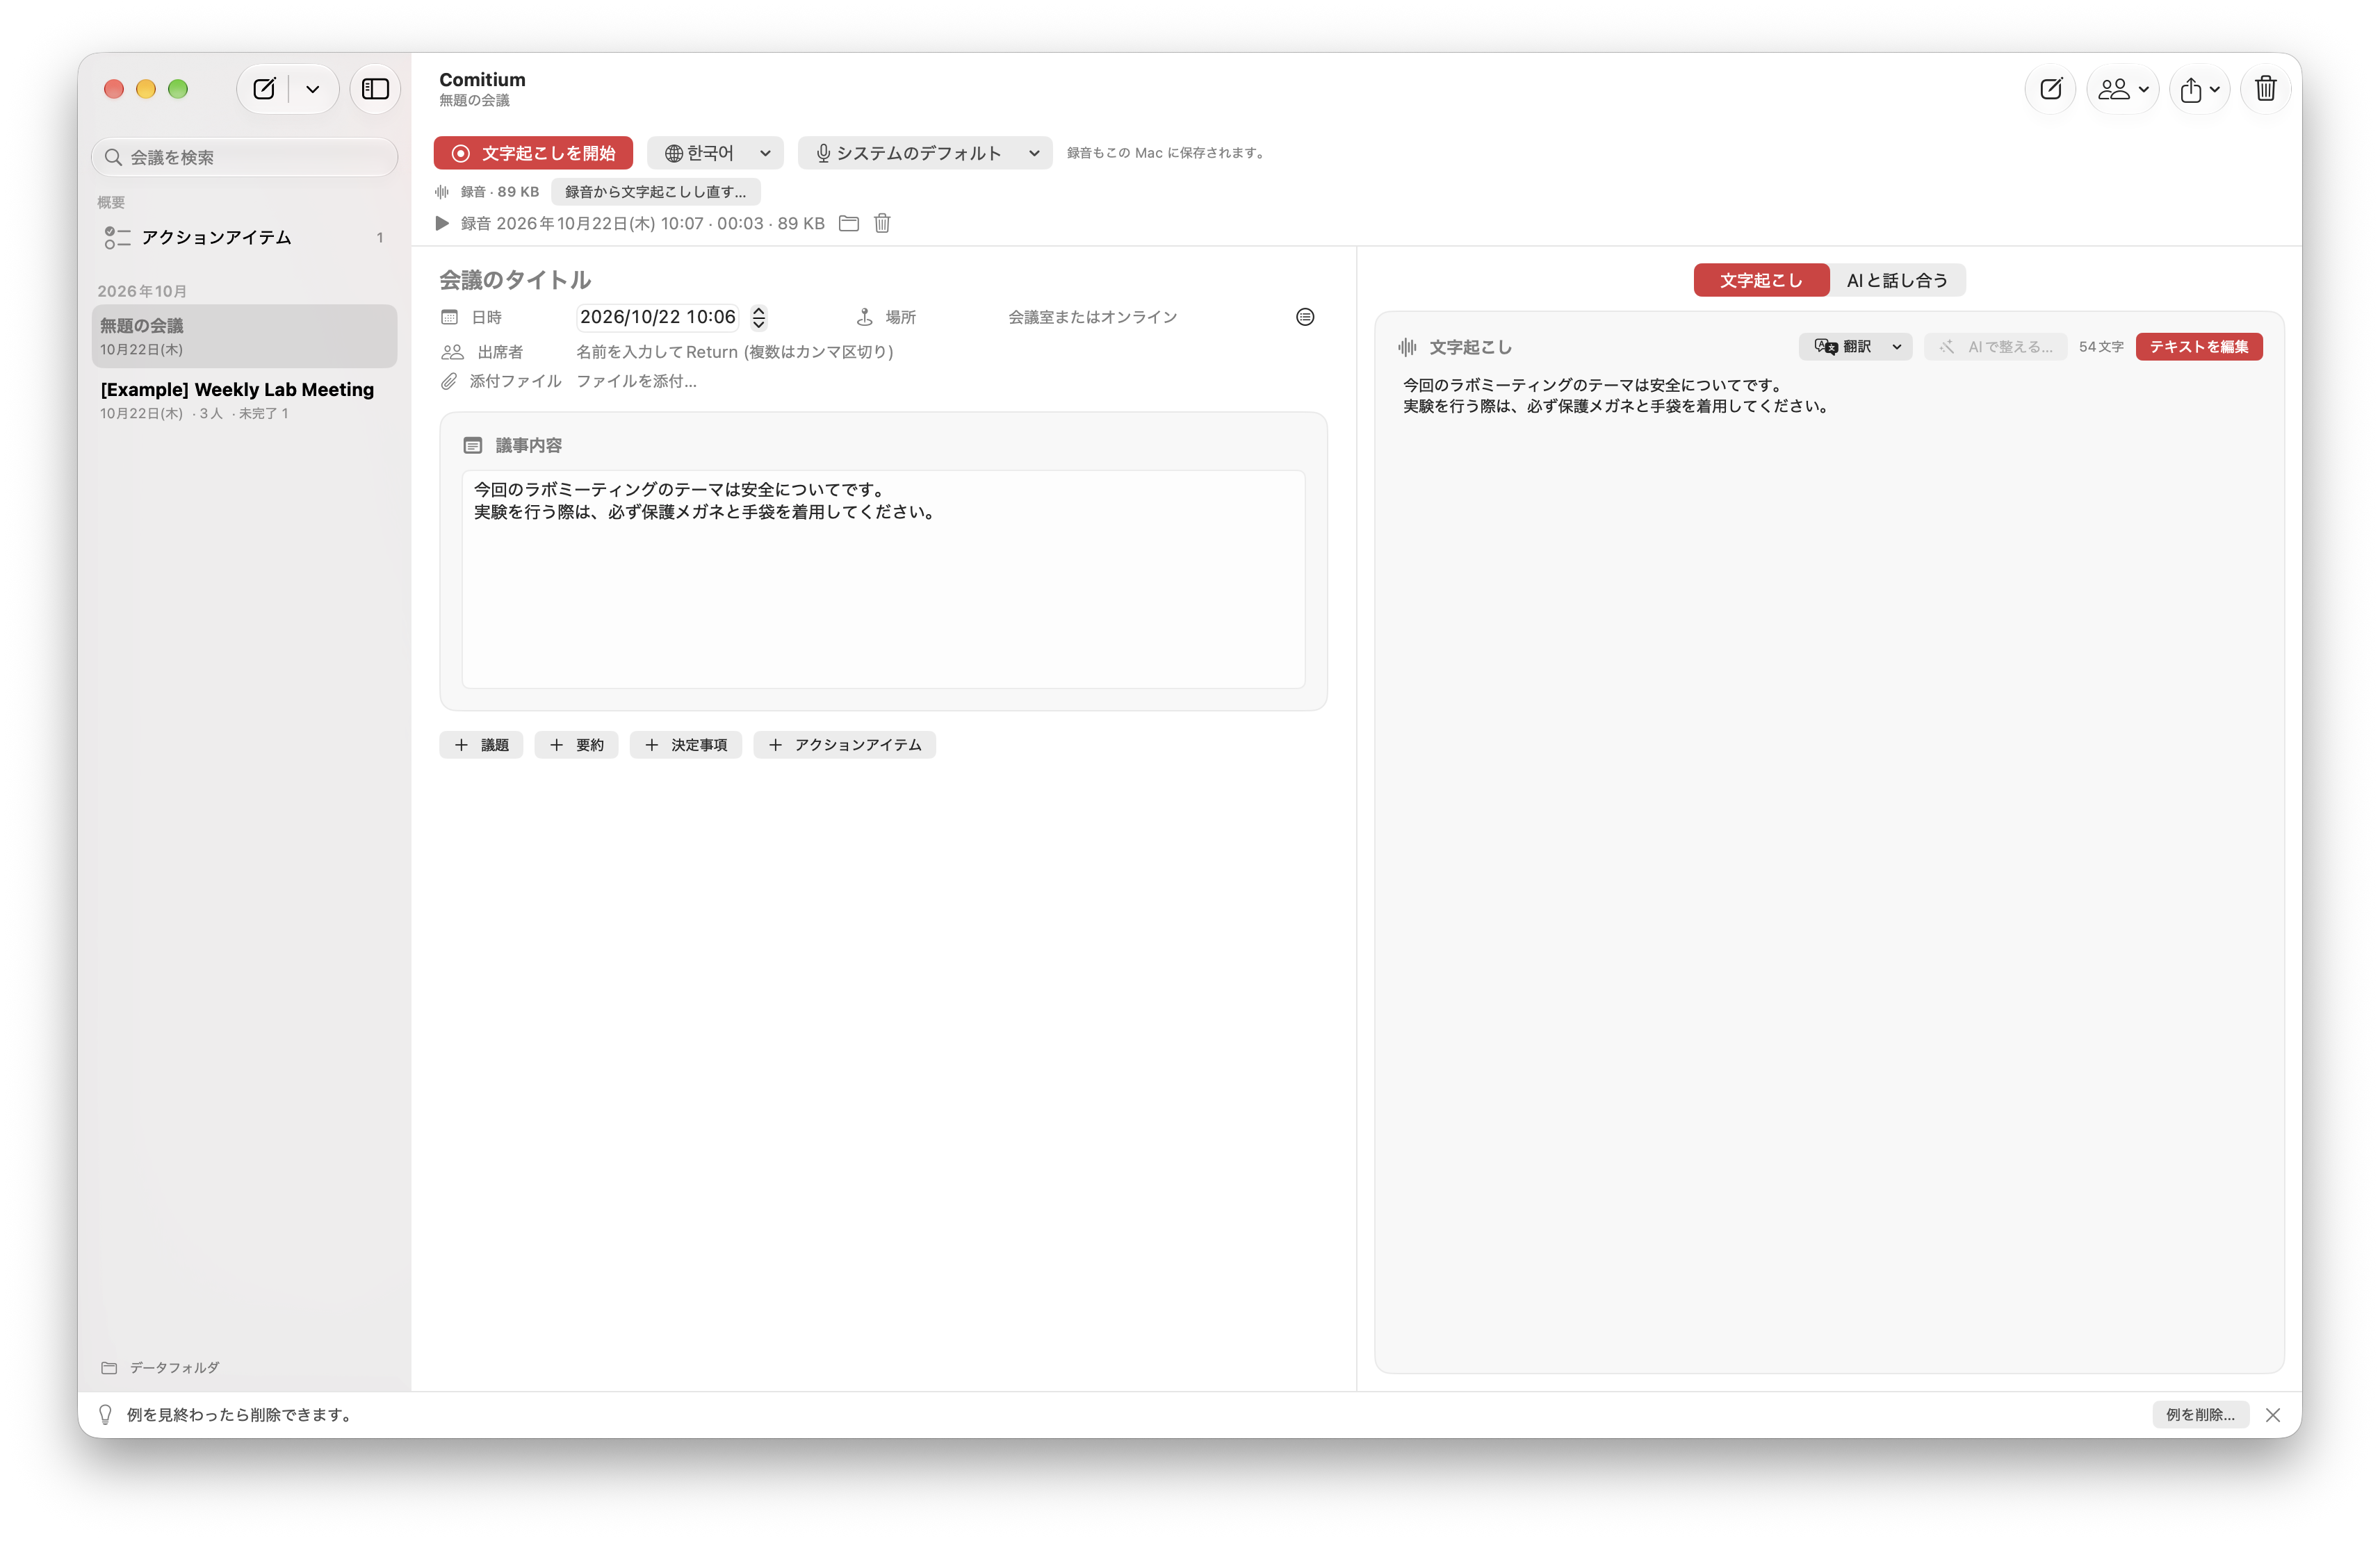The image size is (2380, 1541).
Task: Click the 場所 location field placeholder
Action: coord(1093,317)
